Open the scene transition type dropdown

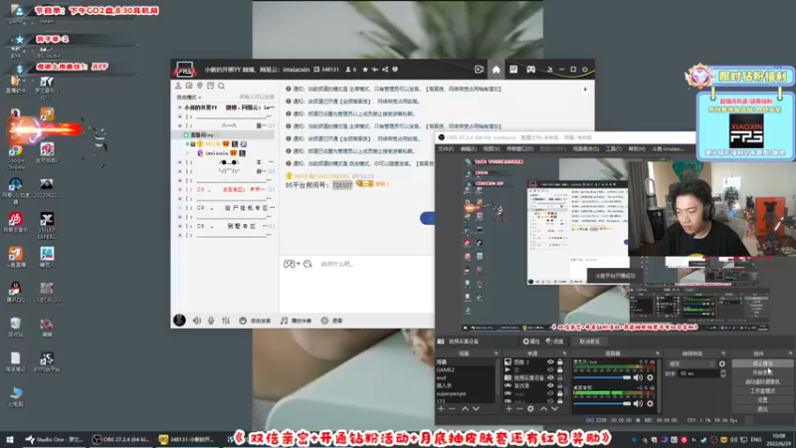click(x=692, y=363)
